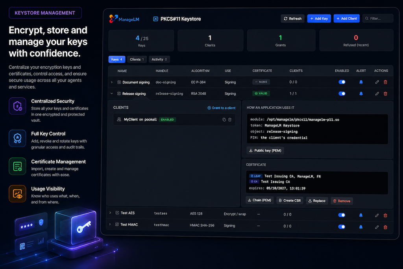Viewport: 403px width, 269px height.
Task: Click the Keys 4 / 25 stat card
Action: pos(141,41)
